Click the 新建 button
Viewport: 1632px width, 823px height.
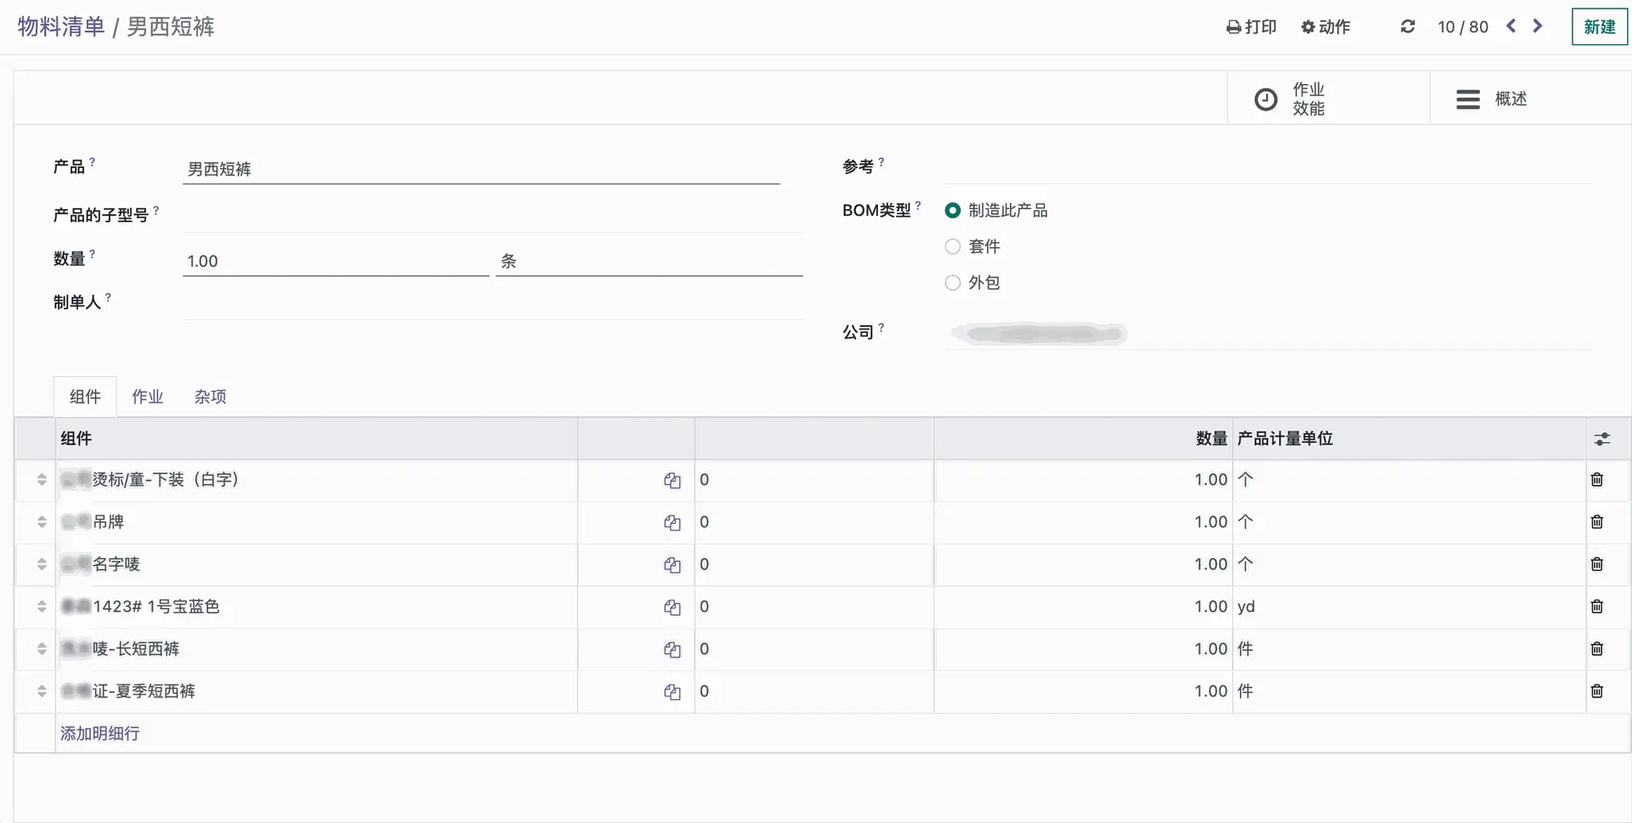pos(1599,27)
